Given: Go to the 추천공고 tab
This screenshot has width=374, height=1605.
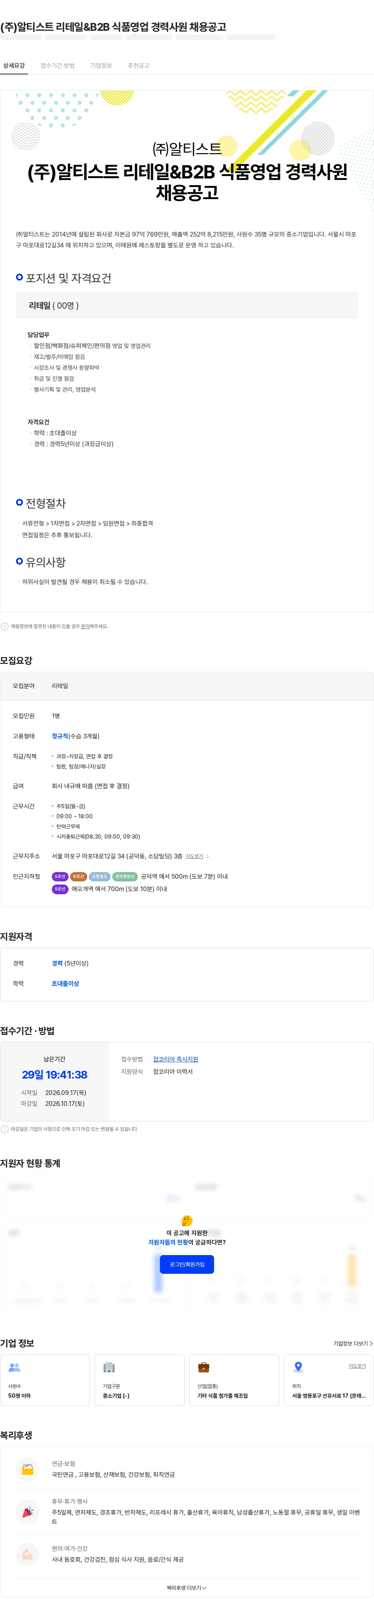Looking at the screenshot, I should pyautogui.click(x=138, y=65).
